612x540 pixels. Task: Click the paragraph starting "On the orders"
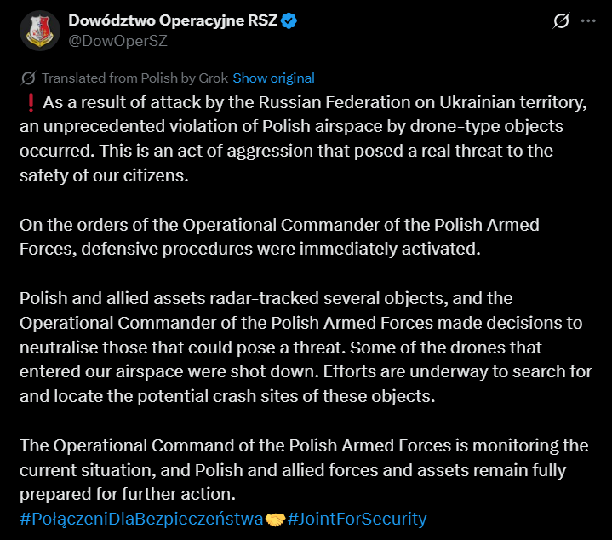coord(279,237)
